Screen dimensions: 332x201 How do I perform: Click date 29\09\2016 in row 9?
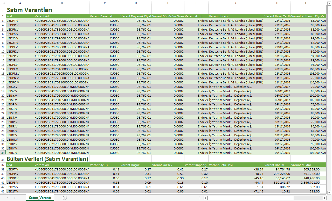[x=277, y=47]
